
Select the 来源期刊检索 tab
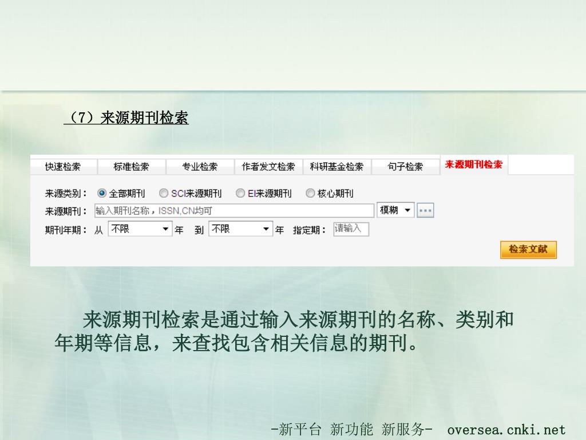(474, 164)
